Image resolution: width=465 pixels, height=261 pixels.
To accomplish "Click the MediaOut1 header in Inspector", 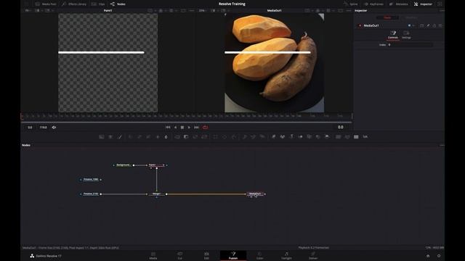I will tap(371, 26).
